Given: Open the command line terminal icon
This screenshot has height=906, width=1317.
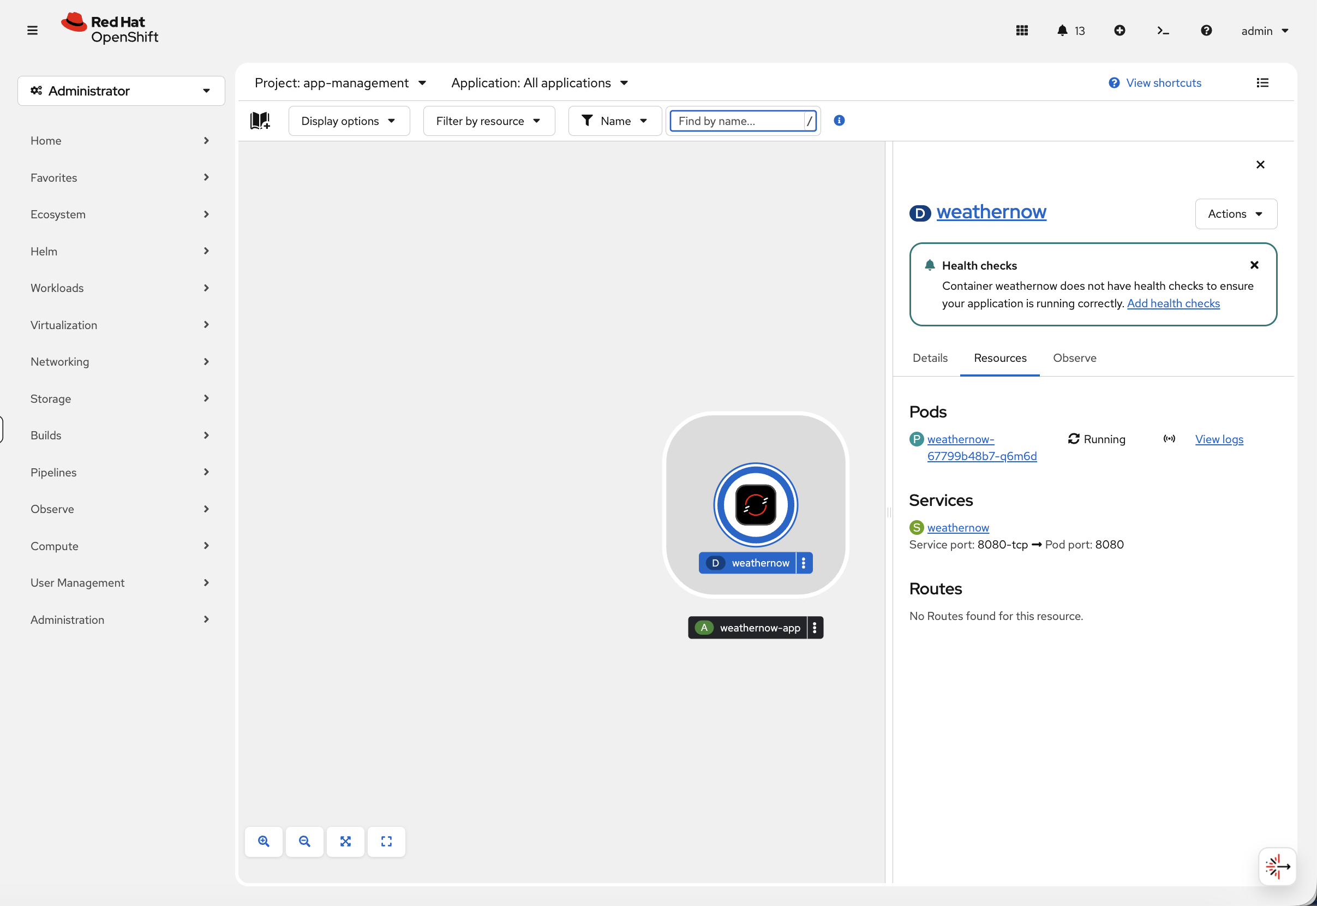Looking at the screenshot, I should click(1163, 31).
